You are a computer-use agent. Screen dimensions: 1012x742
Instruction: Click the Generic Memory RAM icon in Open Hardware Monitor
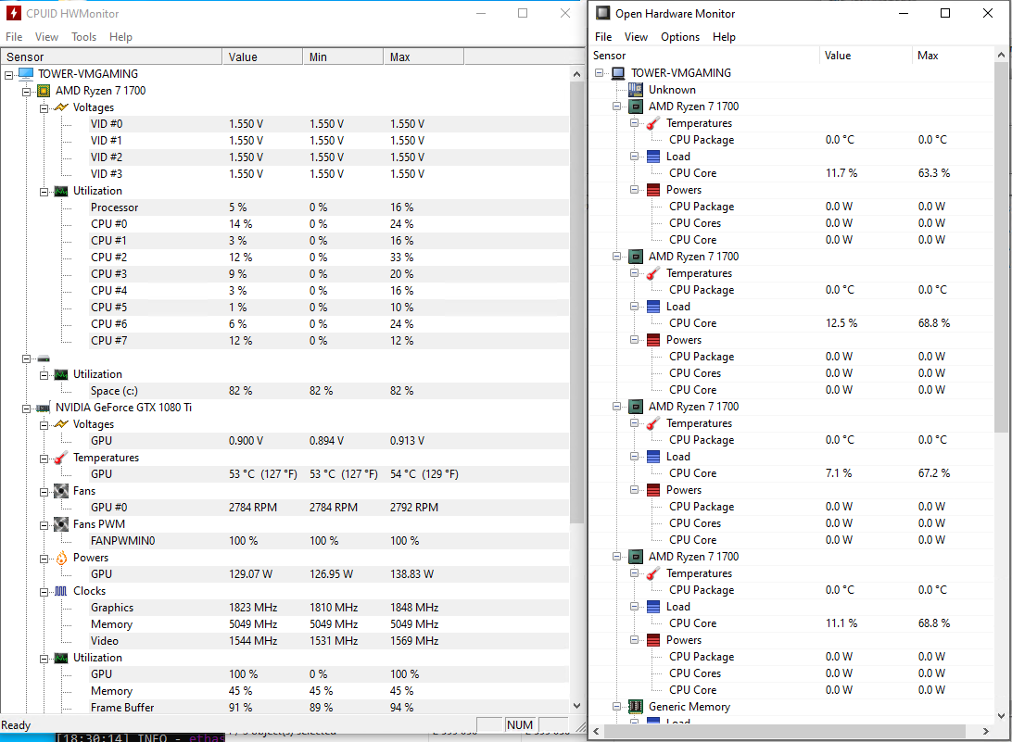pyautogui.click(x=636, y=707)
